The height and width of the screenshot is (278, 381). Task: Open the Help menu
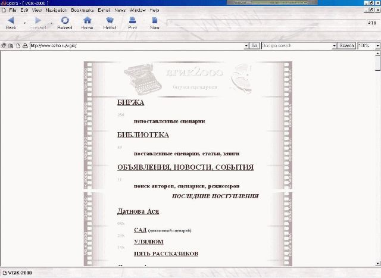[154, 10]
